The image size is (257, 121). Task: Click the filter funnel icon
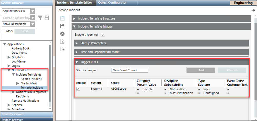40,18
